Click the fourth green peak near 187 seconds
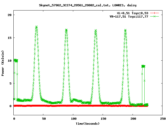 125,30
